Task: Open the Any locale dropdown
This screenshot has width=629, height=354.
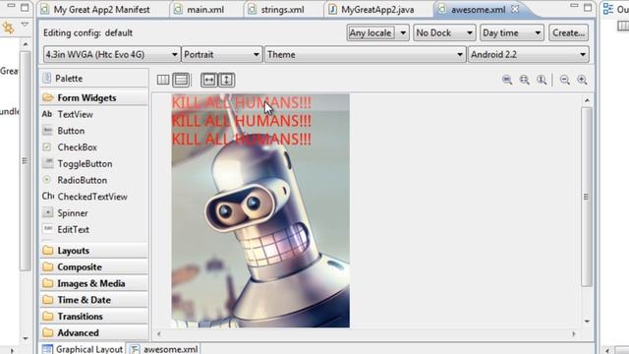Action: pyautogui.click(x=377, y=32)
